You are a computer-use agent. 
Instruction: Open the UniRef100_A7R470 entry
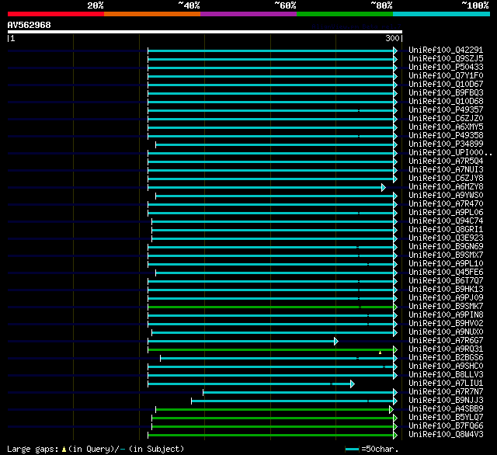(x=446, y=204)
